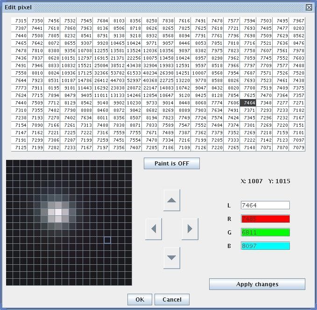317x310 pixels.
Task: Select table cell with value 7606
Action: [232, 103]
